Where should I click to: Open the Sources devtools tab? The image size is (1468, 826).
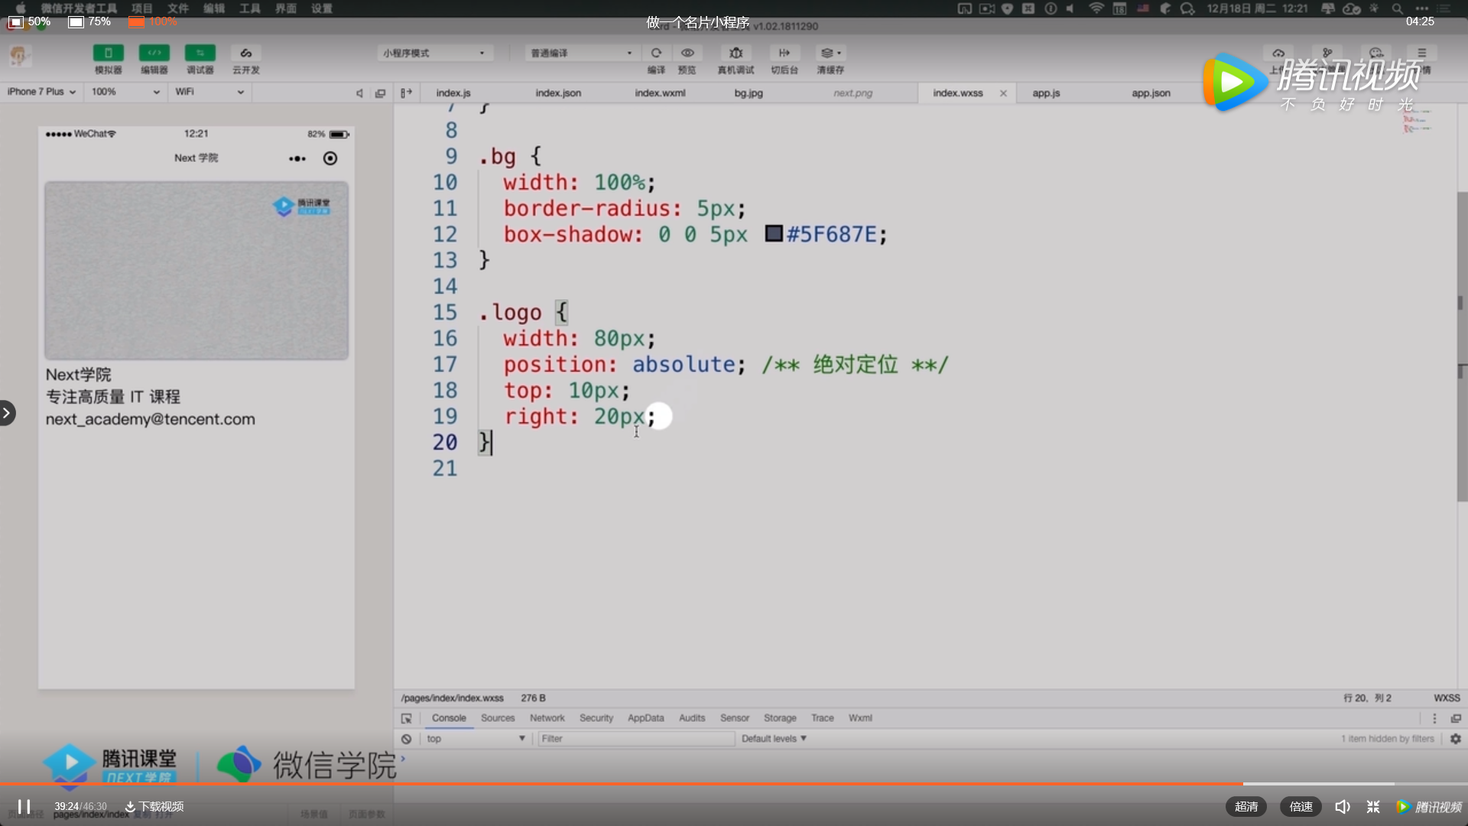tap(498, 717)
